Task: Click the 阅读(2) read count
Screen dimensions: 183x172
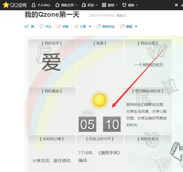Action: click(x=121, y=16)
